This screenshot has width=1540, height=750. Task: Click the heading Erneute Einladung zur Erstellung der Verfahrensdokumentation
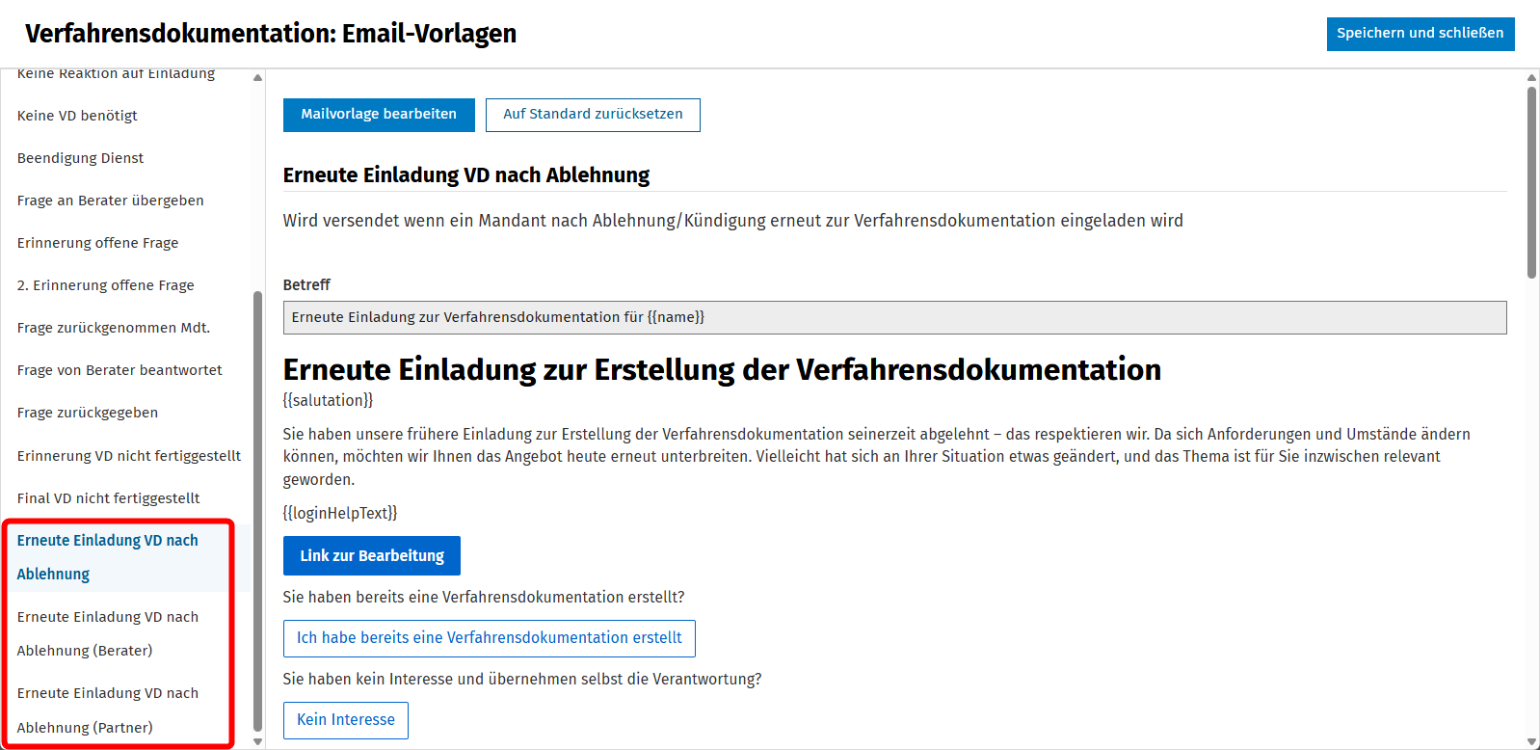[722, 369]
